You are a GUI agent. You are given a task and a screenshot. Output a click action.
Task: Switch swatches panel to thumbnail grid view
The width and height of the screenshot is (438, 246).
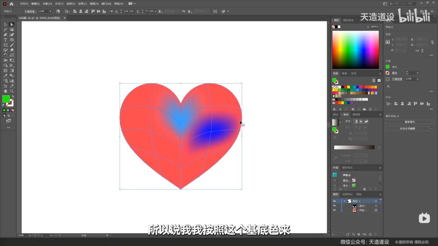[x=379, y=81]
